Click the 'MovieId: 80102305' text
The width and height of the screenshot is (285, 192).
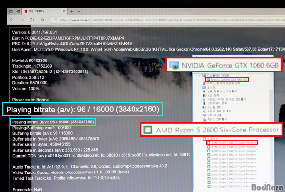click(29, 61)
